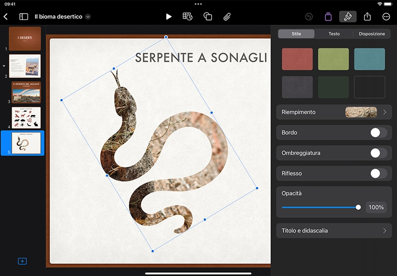Add a new slide
This screenshot has height=276, width=397.
22,261
